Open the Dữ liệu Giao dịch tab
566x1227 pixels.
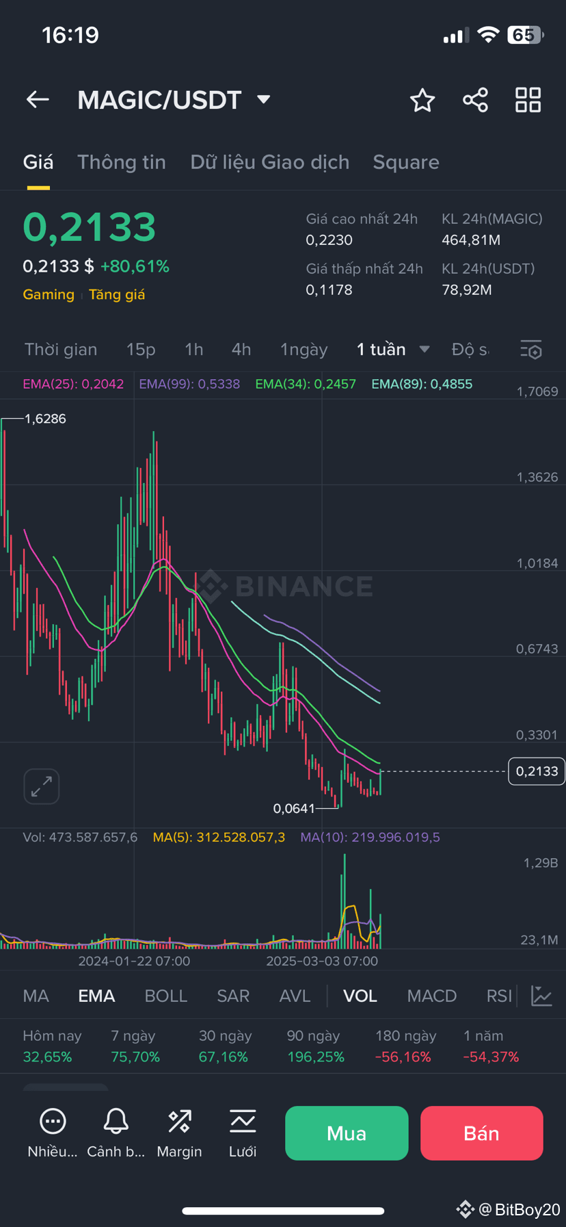270,162
